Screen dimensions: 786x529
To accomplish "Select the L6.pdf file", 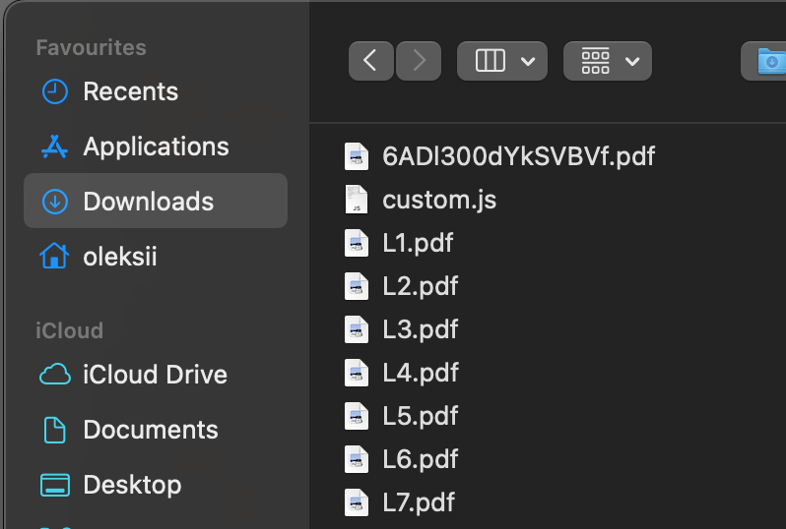I will tap(420, 459).
